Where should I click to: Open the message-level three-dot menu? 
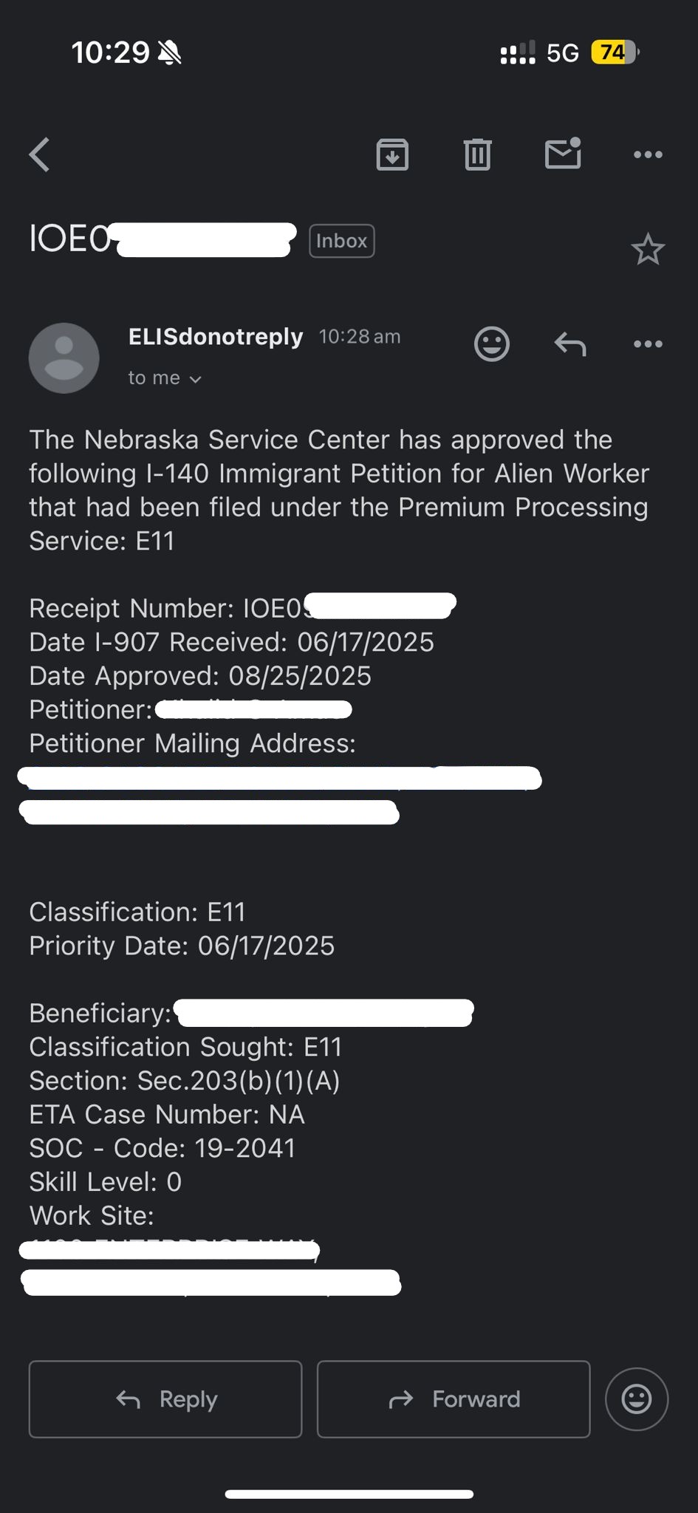pos(647,344)
